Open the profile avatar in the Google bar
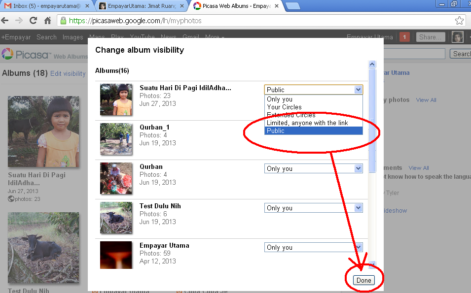This screenshot has width=471, height=293. [x=458, y=37]
